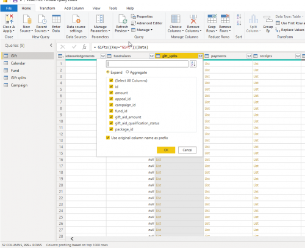
Task: Uncheck the gift_aid_amount checkbox
Action: coord(111,117)
